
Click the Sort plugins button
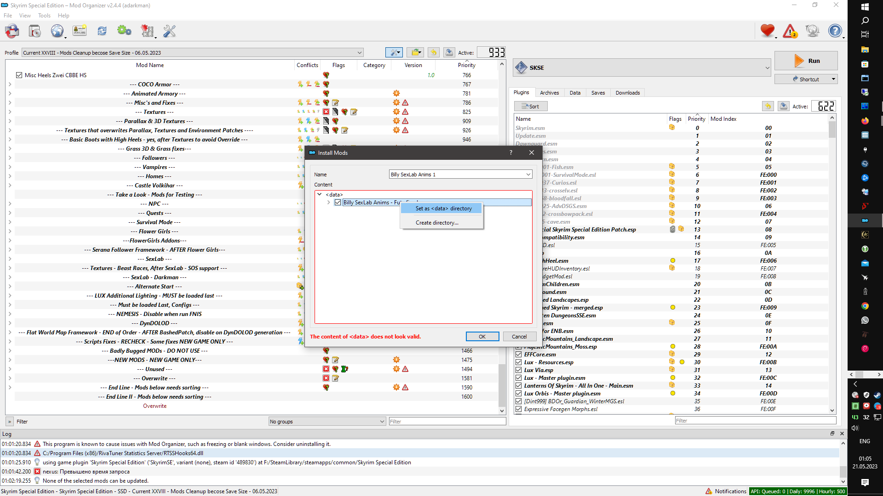point(531,106)
